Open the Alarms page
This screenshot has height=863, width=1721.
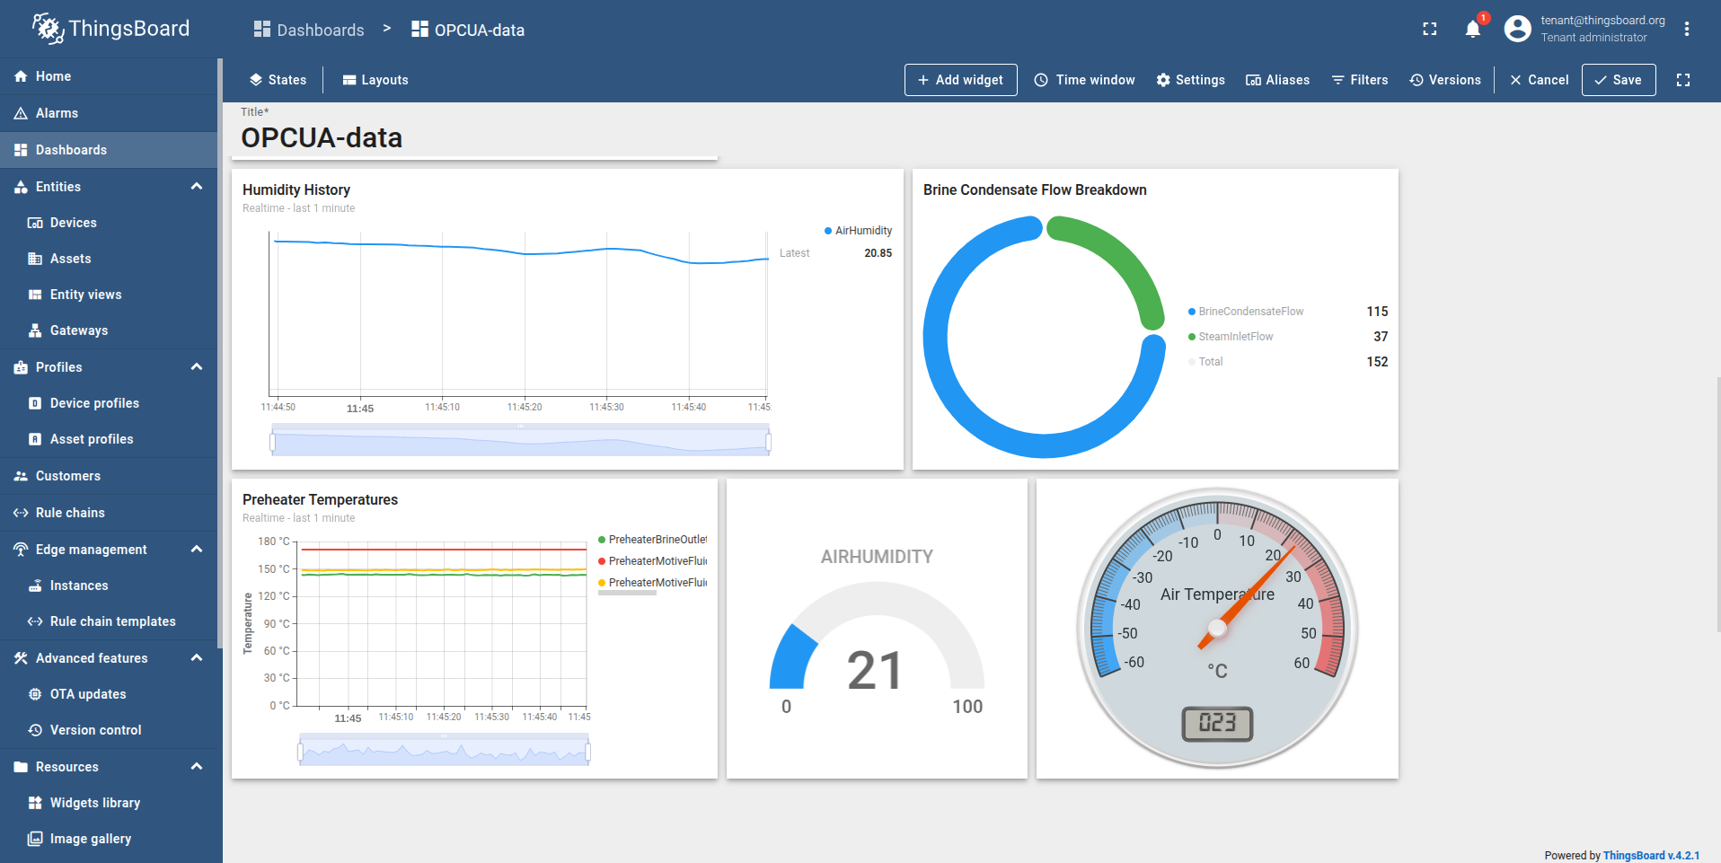pyautogui.click(x=57, y=113)
